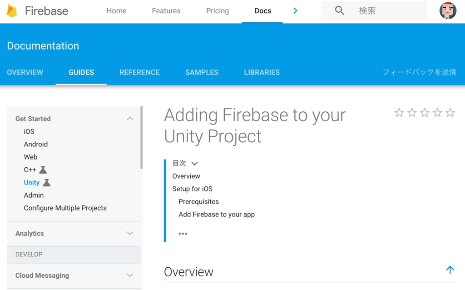Open the Android get started guide
The height and width of the screenshot is (290, 465).
pyautogui.click(x=36, y=144)
